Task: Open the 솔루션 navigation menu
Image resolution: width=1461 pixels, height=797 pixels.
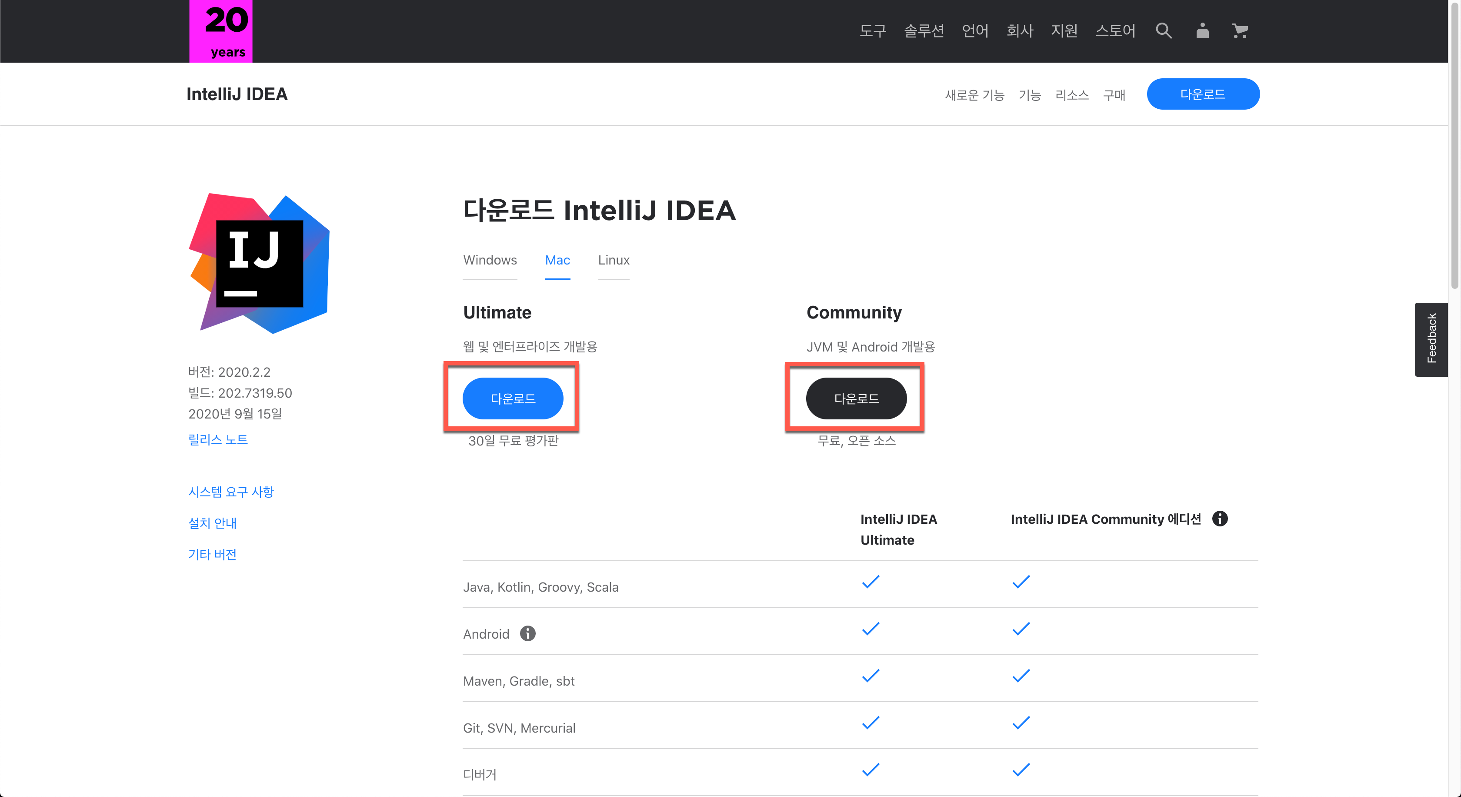Action: pos(923,30)
